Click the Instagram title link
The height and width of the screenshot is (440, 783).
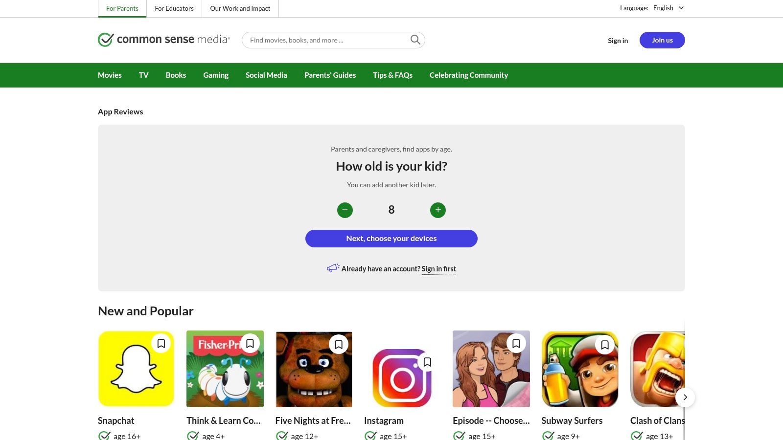[384, 421]
